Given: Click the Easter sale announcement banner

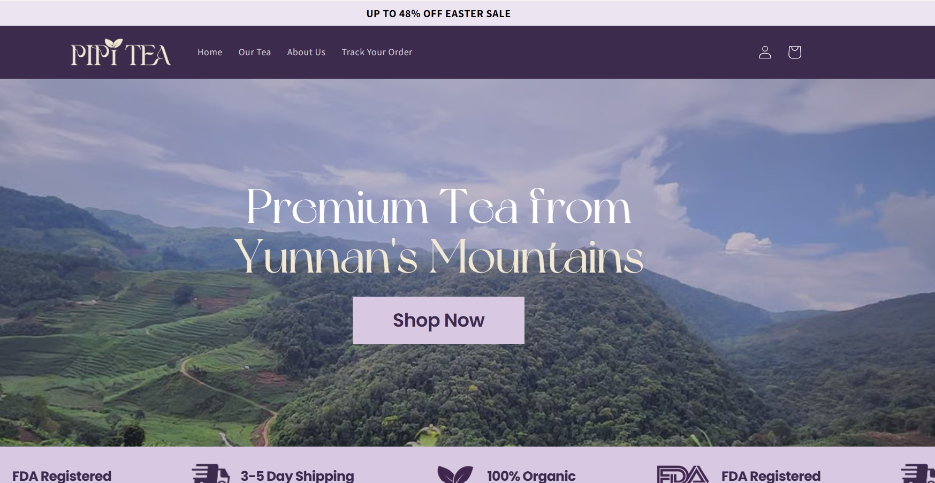Looking at the screenshot, I should (438, 13).
